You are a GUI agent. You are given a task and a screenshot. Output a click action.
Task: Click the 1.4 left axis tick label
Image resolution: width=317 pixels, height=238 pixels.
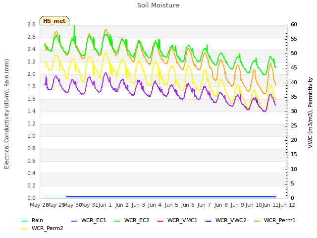pos(31,111)
